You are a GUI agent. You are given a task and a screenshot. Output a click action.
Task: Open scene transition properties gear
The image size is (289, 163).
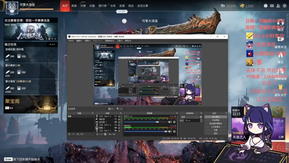pos(201,117)
